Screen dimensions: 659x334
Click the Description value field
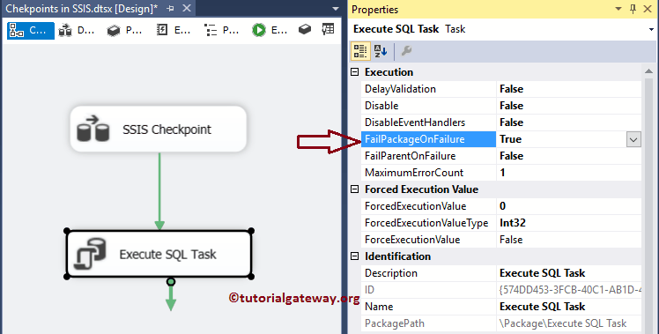(569, 273)
